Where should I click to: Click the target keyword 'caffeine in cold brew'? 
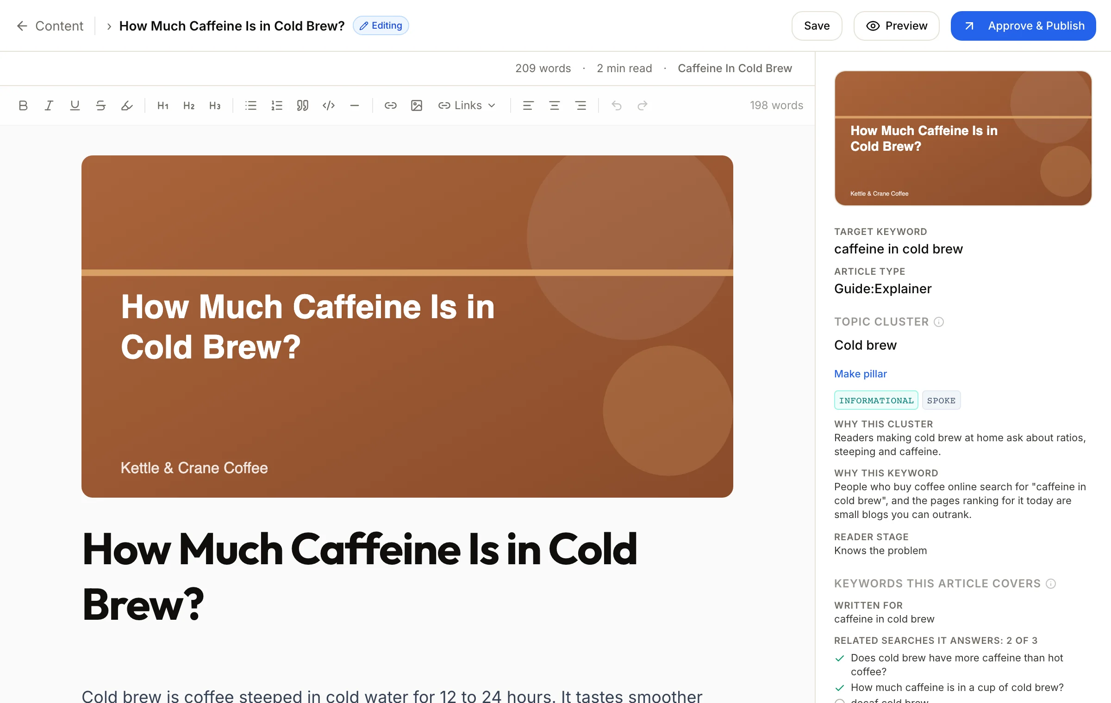tap(898, 249)
